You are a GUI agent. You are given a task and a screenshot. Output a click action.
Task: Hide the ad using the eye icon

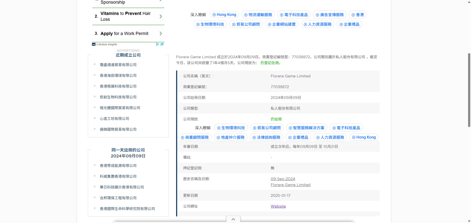162,44
